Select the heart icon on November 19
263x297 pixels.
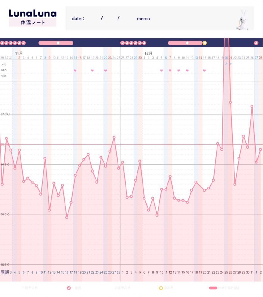(x=92, y=70)
